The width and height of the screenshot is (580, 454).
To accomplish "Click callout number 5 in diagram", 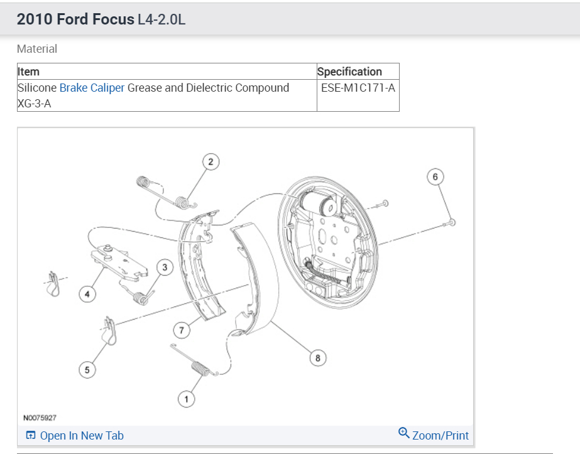I will [87, 370].
